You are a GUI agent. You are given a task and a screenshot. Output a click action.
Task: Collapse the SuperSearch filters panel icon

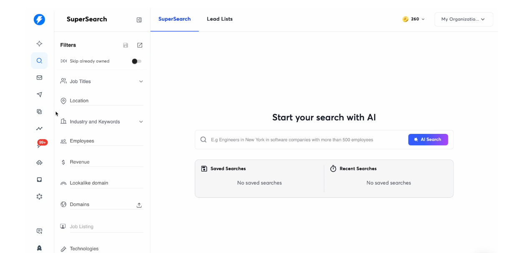click(139, 20)
